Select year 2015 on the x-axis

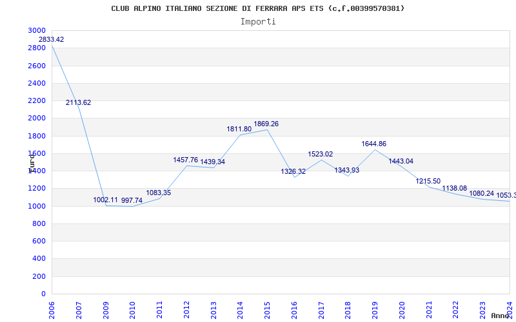(267, 310)
